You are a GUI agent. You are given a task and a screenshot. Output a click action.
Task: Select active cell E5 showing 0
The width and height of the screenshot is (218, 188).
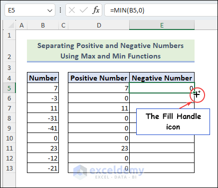click(162, 88)
